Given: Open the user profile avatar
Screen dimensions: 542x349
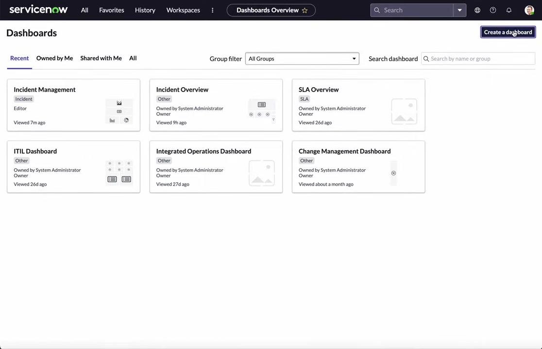Looking at the screenshot, I should pyautogui.click(x=529, y=10).
